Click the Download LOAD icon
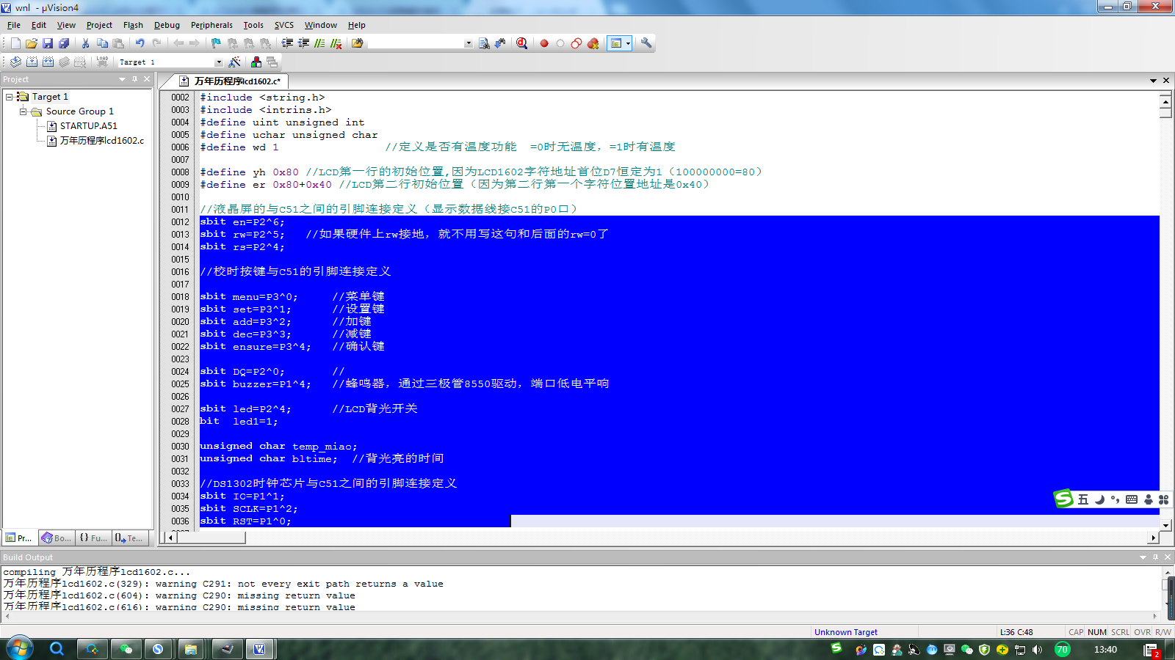 102,62
